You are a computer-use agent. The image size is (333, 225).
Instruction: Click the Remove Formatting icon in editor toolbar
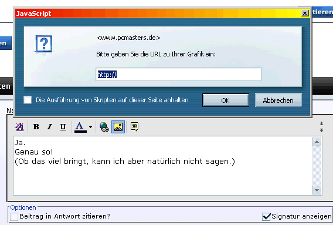(19, 127)
